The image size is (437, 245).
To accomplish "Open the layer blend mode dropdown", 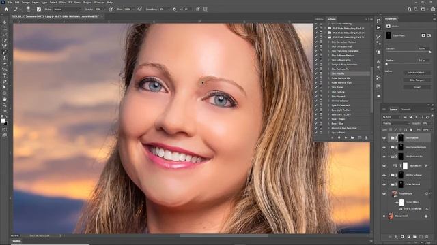I will pos(395,123).
